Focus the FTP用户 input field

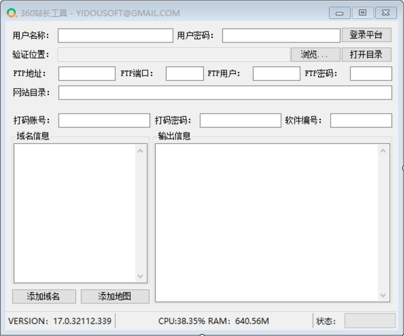[x=276, y=73]
